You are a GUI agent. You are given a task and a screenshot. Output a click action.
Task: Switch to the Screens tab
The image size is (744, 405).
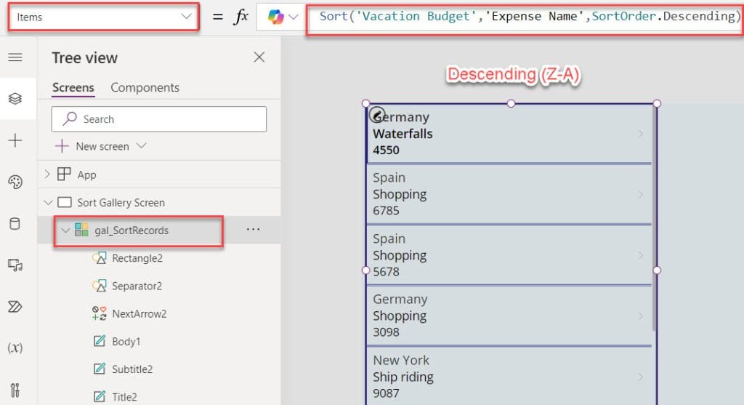pos(73,88)
